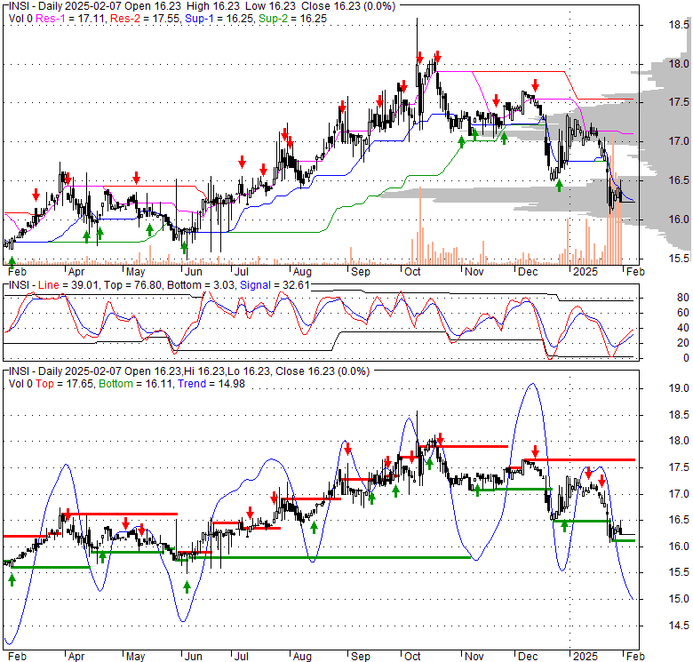This screenshot has height=662, width=693.
Task: Select the February green buy arrow in lower chart
Action: pyautogui.click(x=12, y=579)
